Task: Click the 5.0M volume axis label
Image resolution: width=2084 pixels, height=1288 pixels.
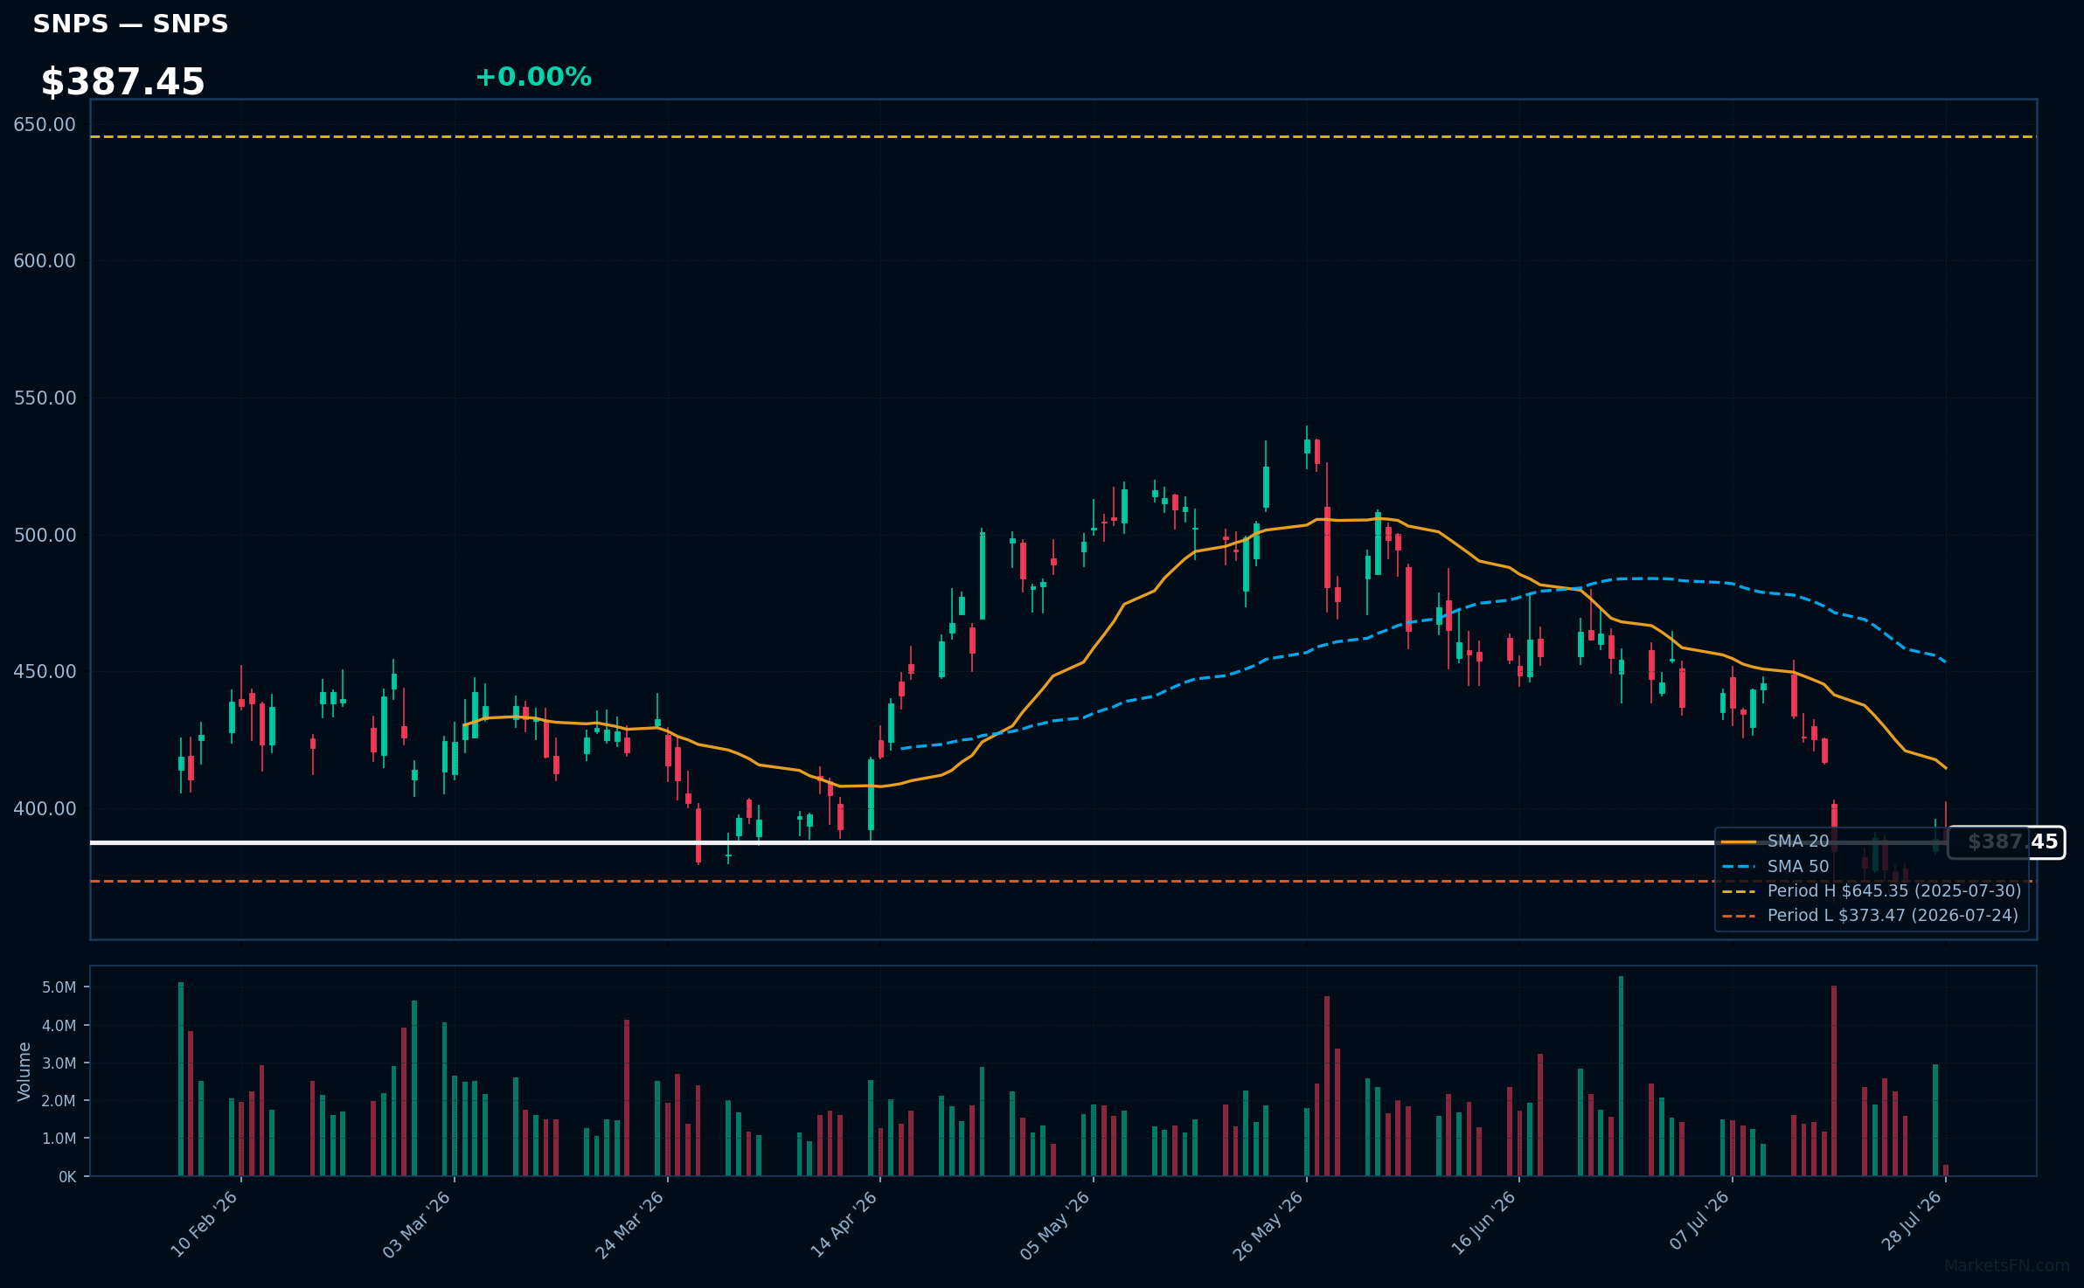Action: [x=59, y=987]
